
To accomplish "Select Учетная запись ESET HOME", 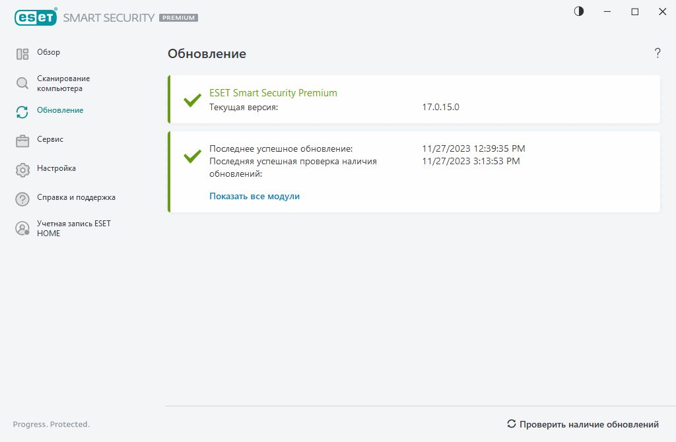I will coord(73,228).
